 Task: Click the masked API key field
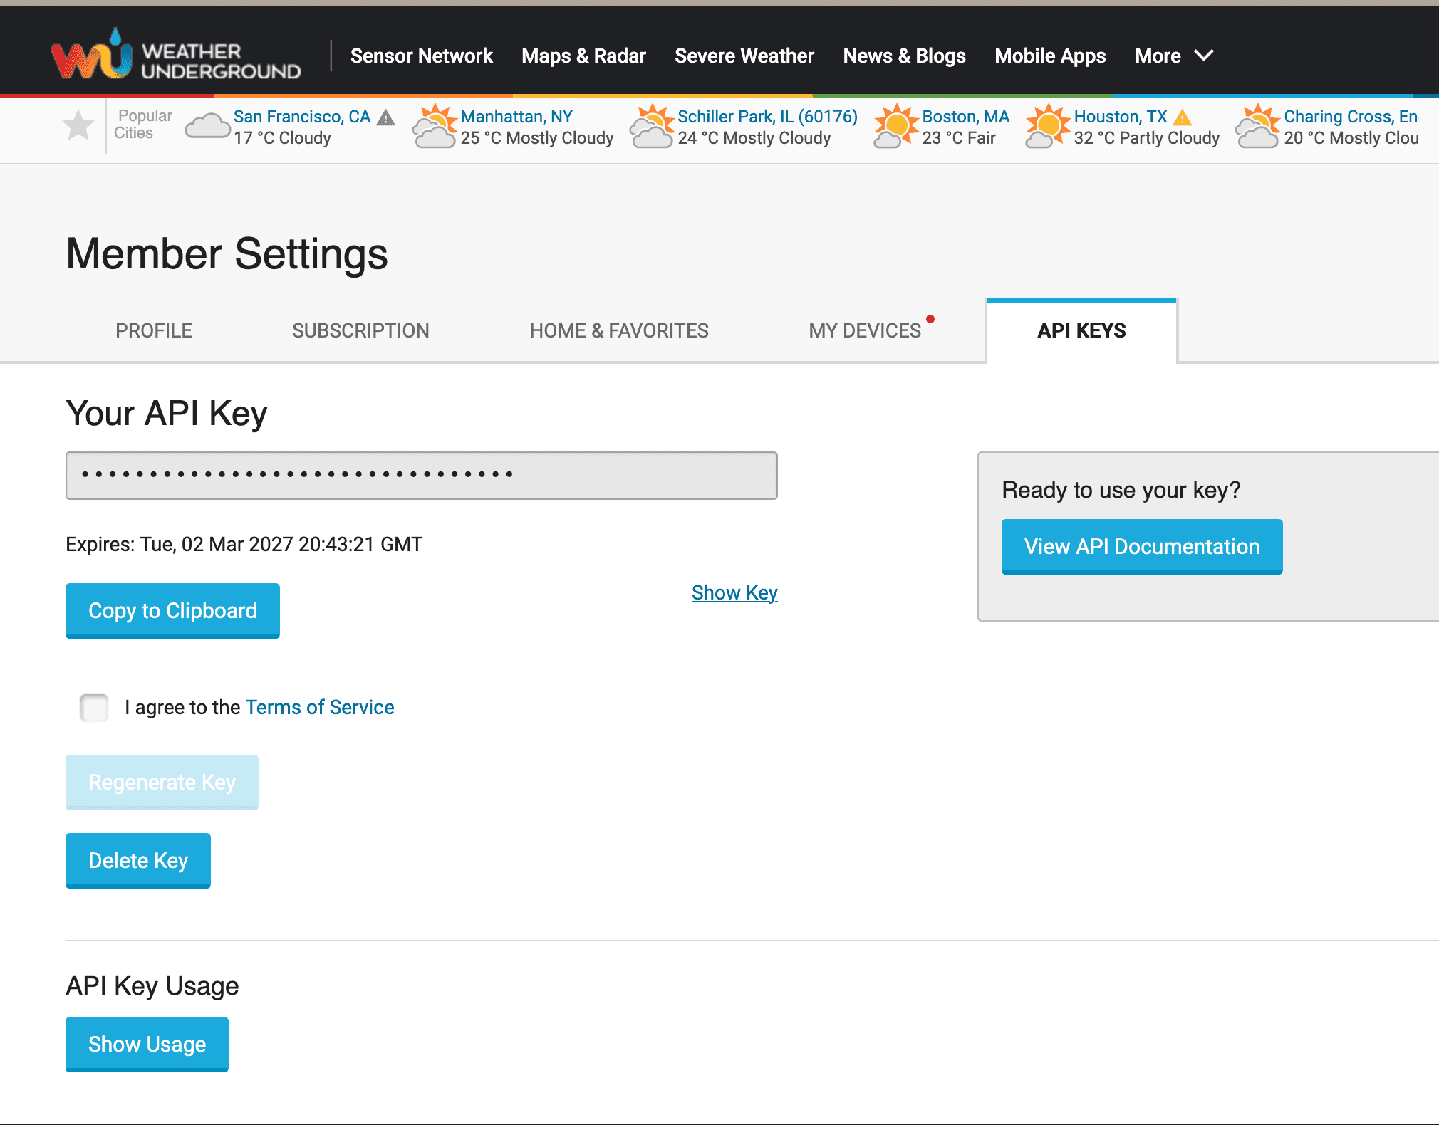422,476
